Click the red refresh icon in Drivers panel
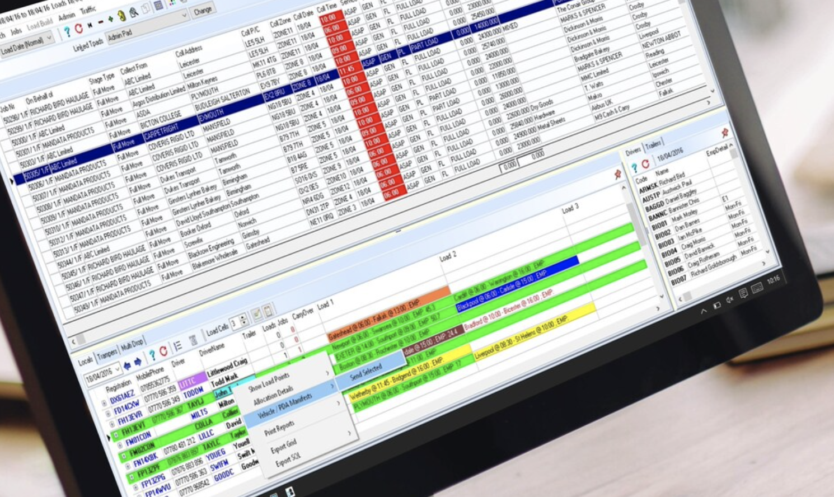 [x=645, y=164]
